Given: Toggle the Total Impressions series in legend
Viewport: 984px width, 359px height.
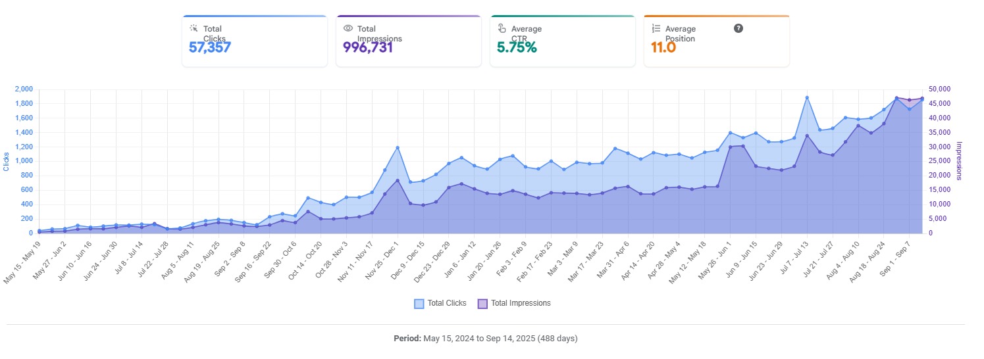Looking at the screenshot, I should coord(520,303).
